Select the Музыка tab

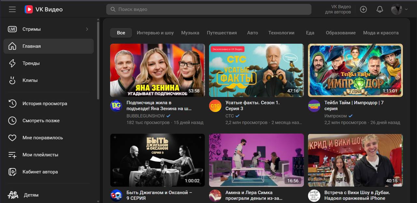click(x=190, y=33)
